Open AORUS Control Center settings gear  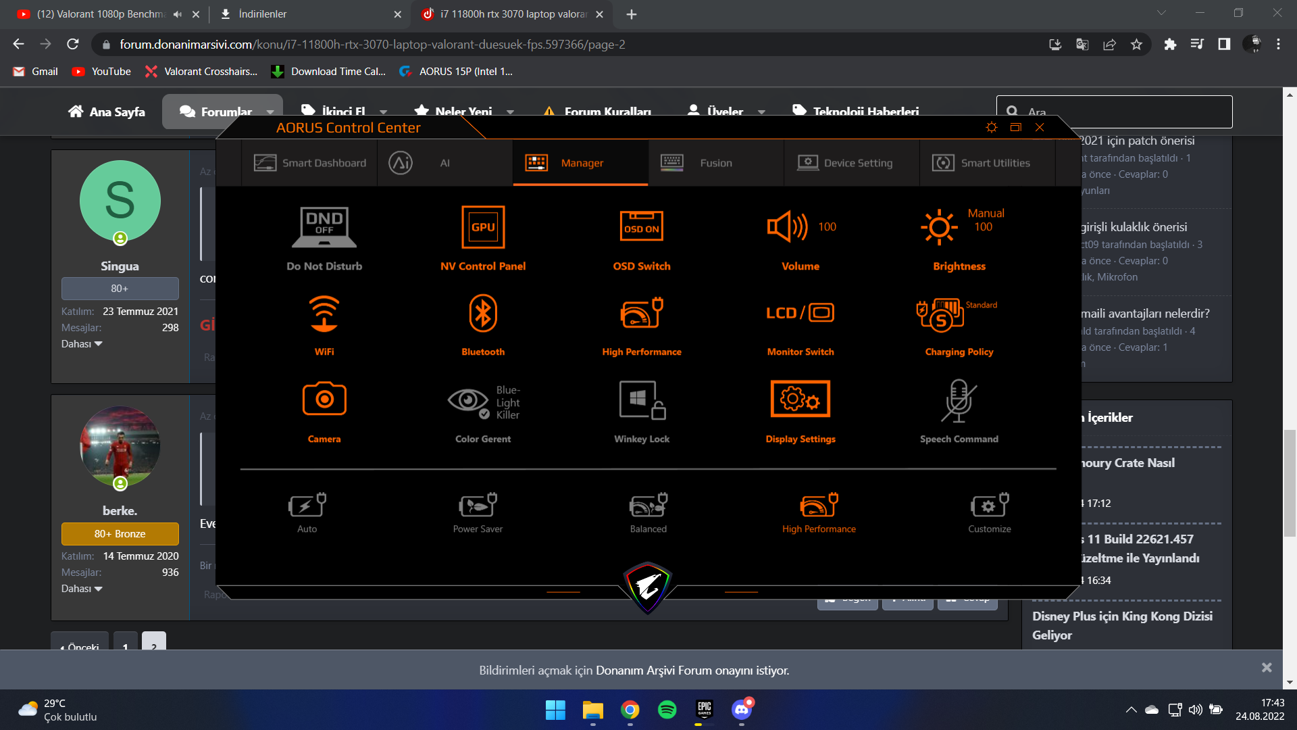click(991, 127)
